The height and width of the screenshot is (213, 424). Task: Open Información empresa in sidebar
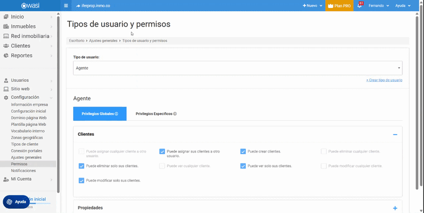pyautogui.click(x=30, y=104)
